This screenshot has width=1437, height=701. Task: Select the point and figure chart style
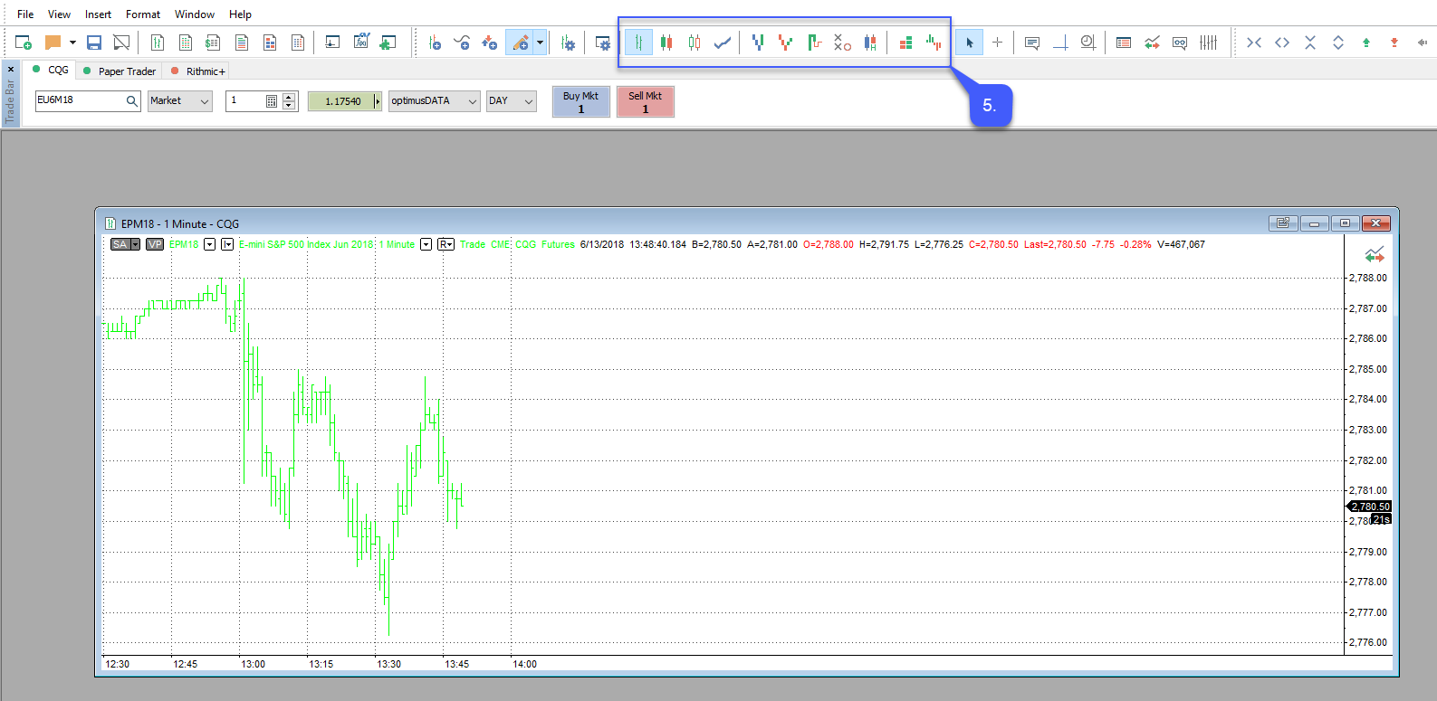click(842, 43)
